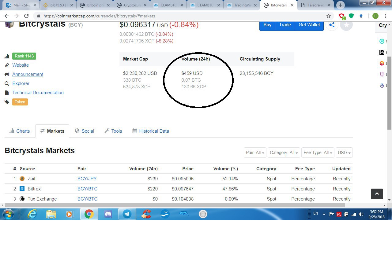Open the Pair: All filter dropdown
The width and height of the screenshot is (392, 280).
[255, 153]
